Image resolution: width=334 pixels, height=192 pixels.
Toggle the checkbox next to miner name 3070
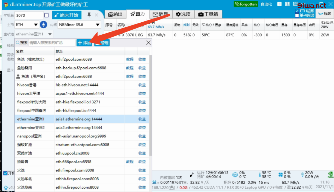tap(46, 15)
